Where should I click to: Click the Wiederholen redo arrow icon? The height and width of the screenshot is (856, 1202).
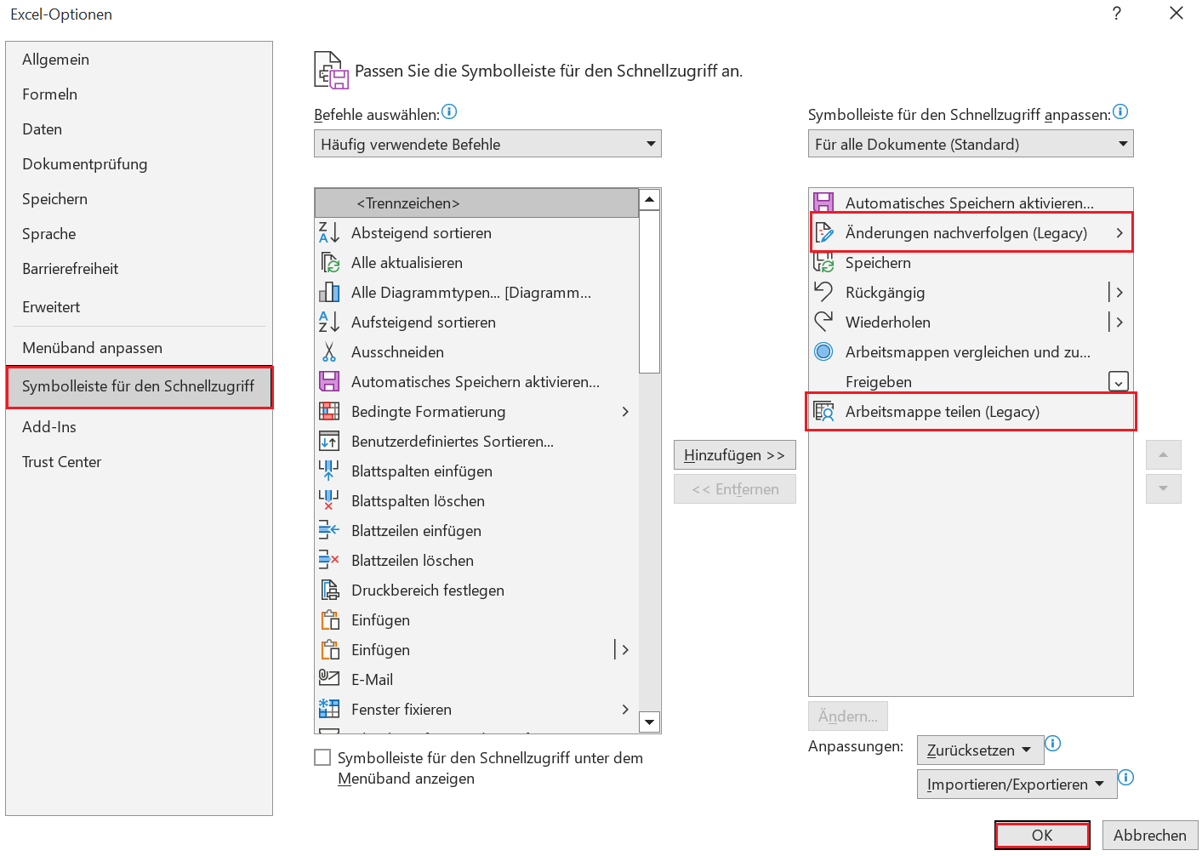[x=823, y=322]
